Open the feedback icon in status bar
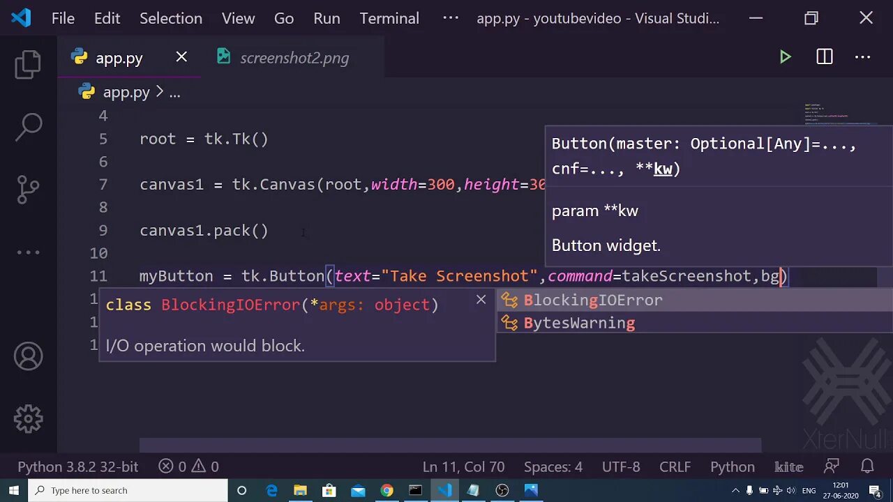Screen dimensions: 893x502 [x=832, y=466]
